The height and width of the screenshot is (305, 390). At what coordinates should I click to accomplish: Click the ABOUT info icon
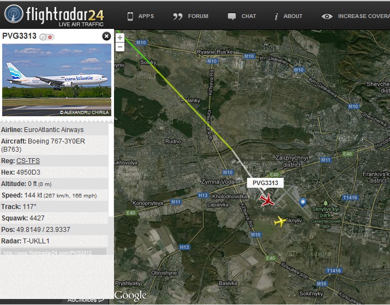point(276,16)
